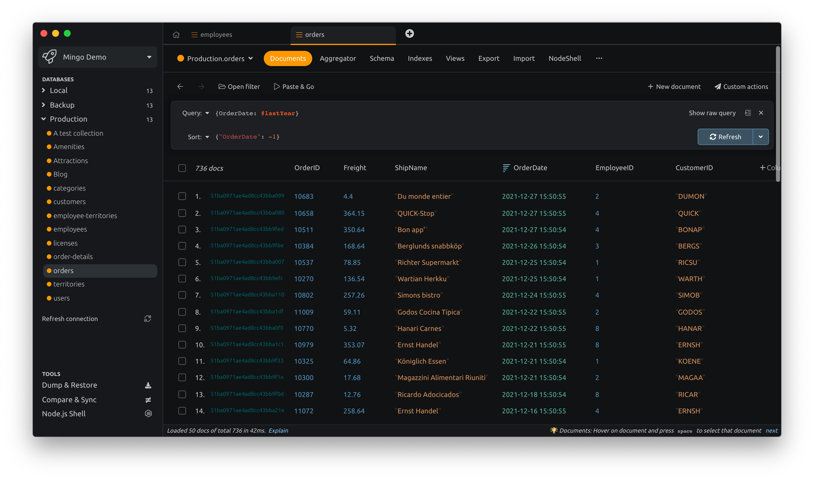Switch to the Aggregator tab
Screen dimensions: 814x480
338,58
